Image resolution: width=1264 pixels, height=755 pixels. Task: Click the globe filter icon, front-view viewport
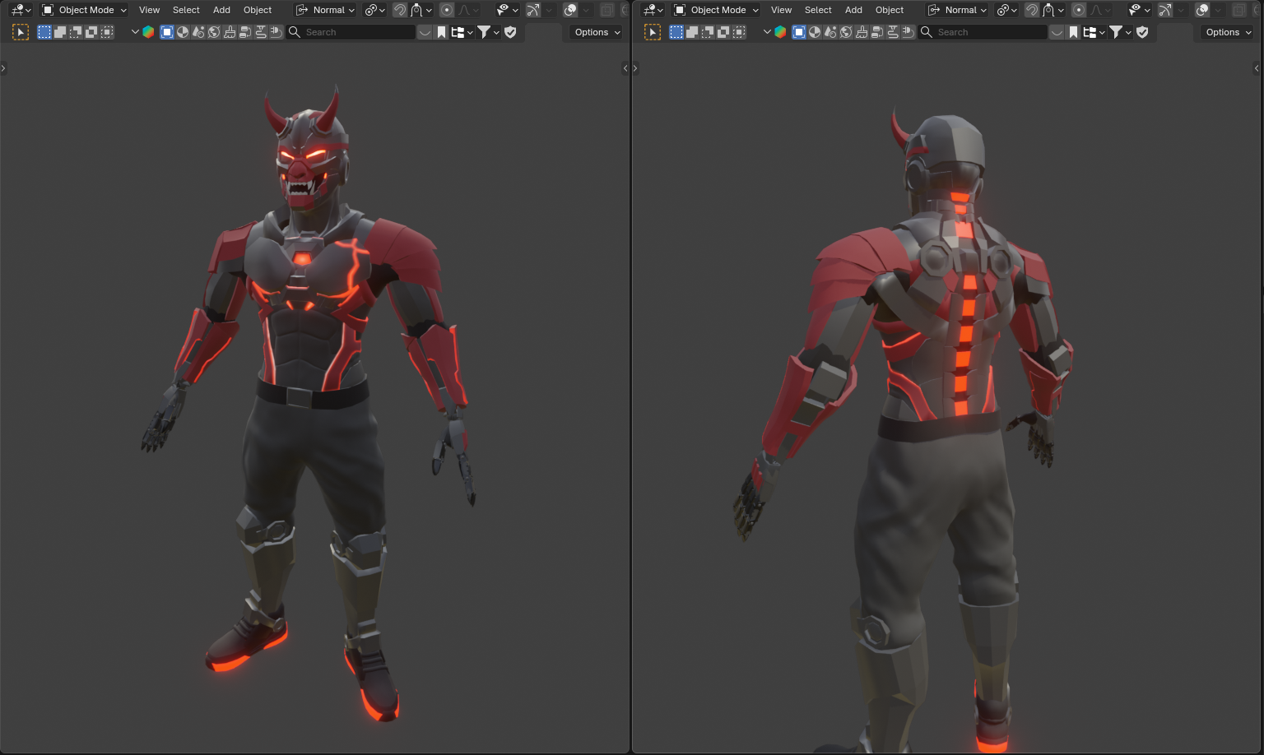point(214,32)
